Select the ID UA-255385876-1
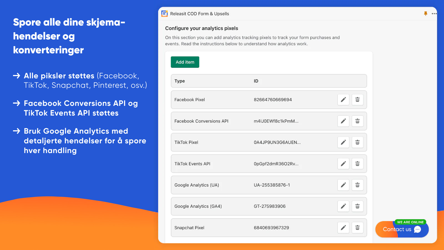Viewport: 444px width, 250px height. 272,185
